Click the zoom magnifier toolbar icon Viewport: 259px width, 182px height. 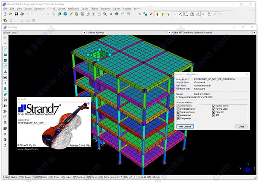coord(105,14)
